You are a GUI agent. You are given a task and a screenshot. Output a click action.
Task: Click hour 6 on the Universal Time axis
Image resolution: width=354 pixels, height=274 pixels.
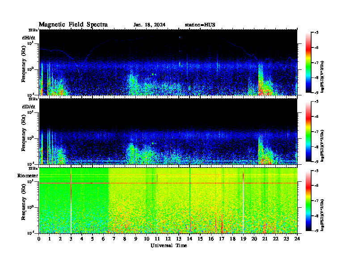pos(103,239)
